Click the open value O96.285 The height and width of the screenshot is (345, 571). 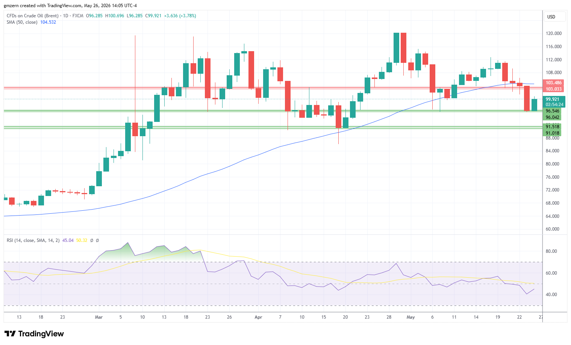[94, 16]
